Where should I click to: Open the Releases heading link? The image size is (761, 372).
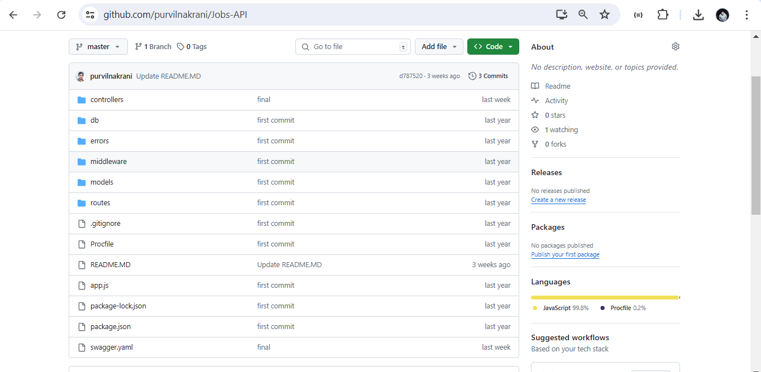(547, 173)
